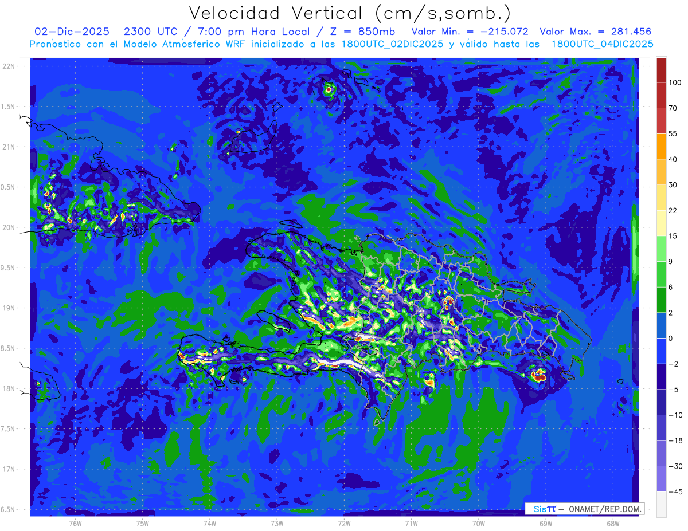
Task: Click the longitude label "71W"
Action: tap(411, 523)
